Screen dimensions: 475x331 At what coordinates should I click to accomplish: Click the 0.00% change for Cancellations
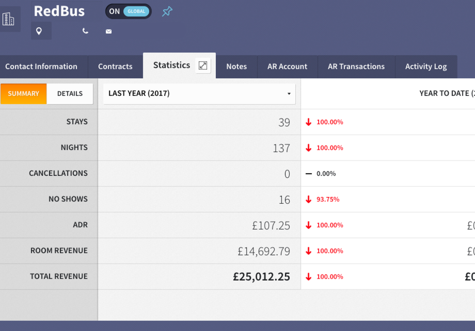coord(326,174)
